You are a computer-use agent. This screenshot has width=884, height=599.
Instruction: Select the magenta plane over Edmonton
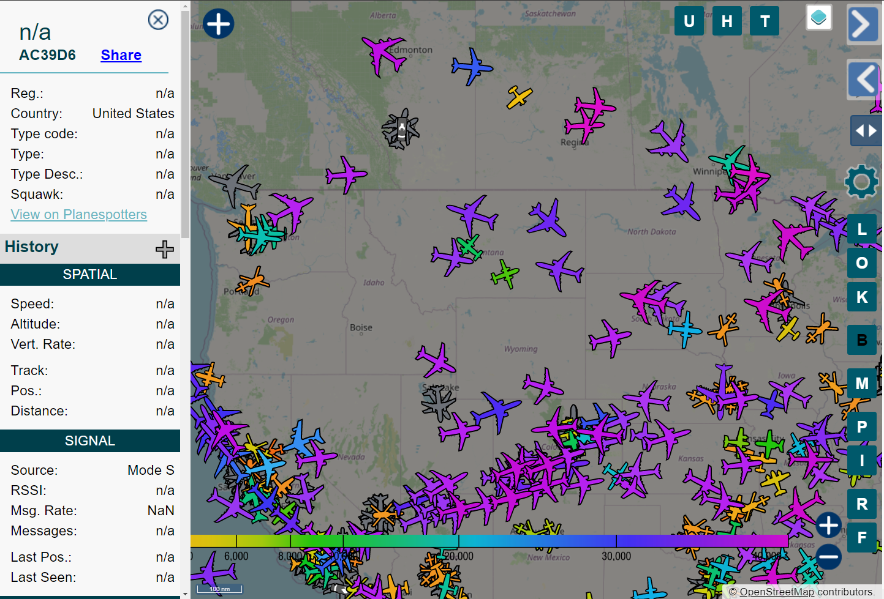click(383, 55)
